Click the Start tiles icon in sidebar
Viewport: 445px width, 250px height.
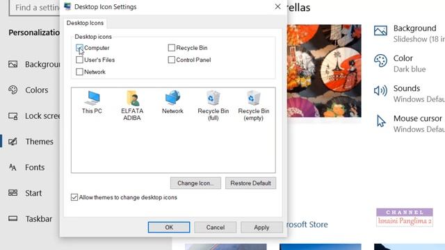coord(13,193)
